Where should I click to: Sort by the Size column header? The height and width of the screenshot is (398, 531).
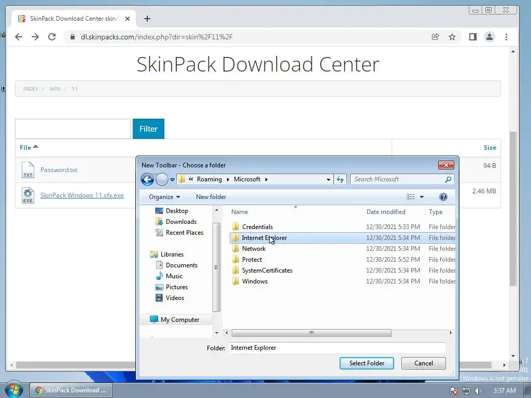tap(490, 147)
